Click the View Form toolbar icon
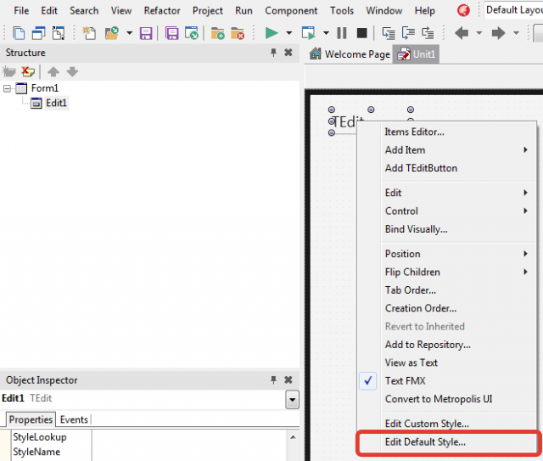543x461 pixels. 38,33
